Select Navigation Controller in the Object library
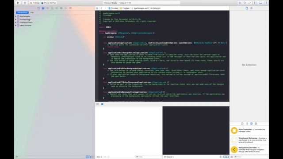Screen dimensions: 283x159 [249, 150]
